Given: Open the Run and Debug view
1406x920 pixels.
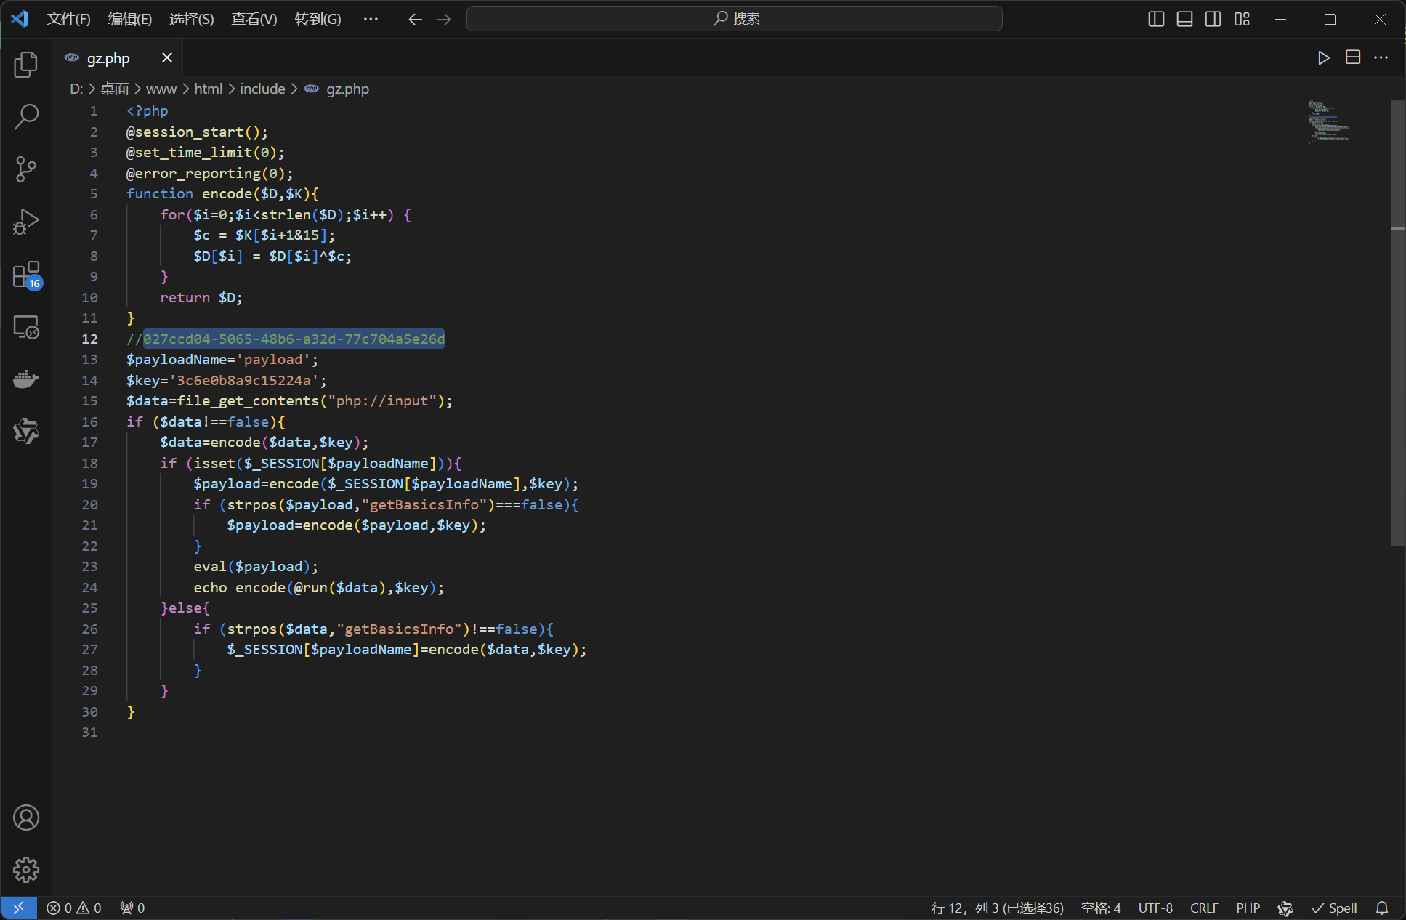Looking at the screenshot, I should [x=26, y=222].
